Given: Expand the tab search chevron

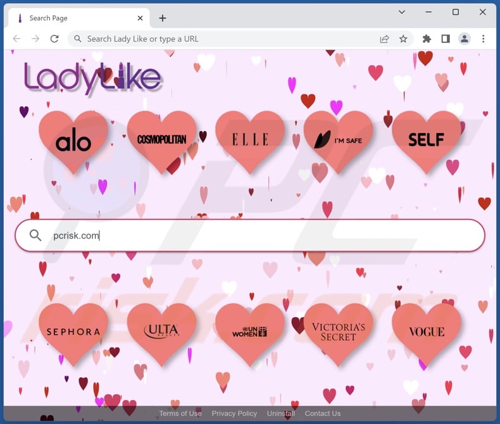Looking at the screenshot, I should pyautogui.click(x=402, y=12).
